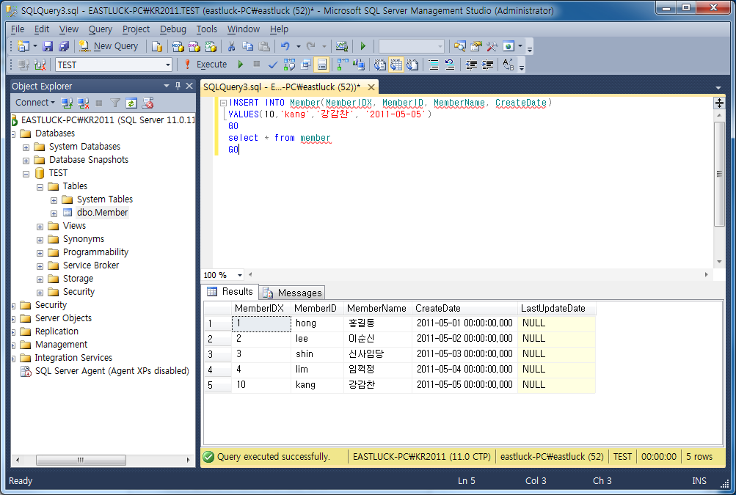
Task: Click Object Explorer horizontal scrollbar thumb
Action: click(81, 460)
